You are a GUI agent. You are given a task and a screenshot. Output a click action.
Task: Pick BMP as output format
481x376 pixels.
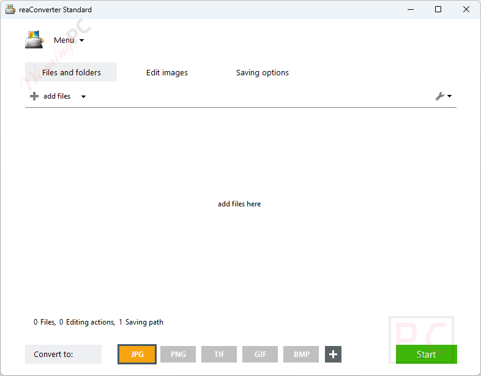pyautogui.click(x=301, y=354)
